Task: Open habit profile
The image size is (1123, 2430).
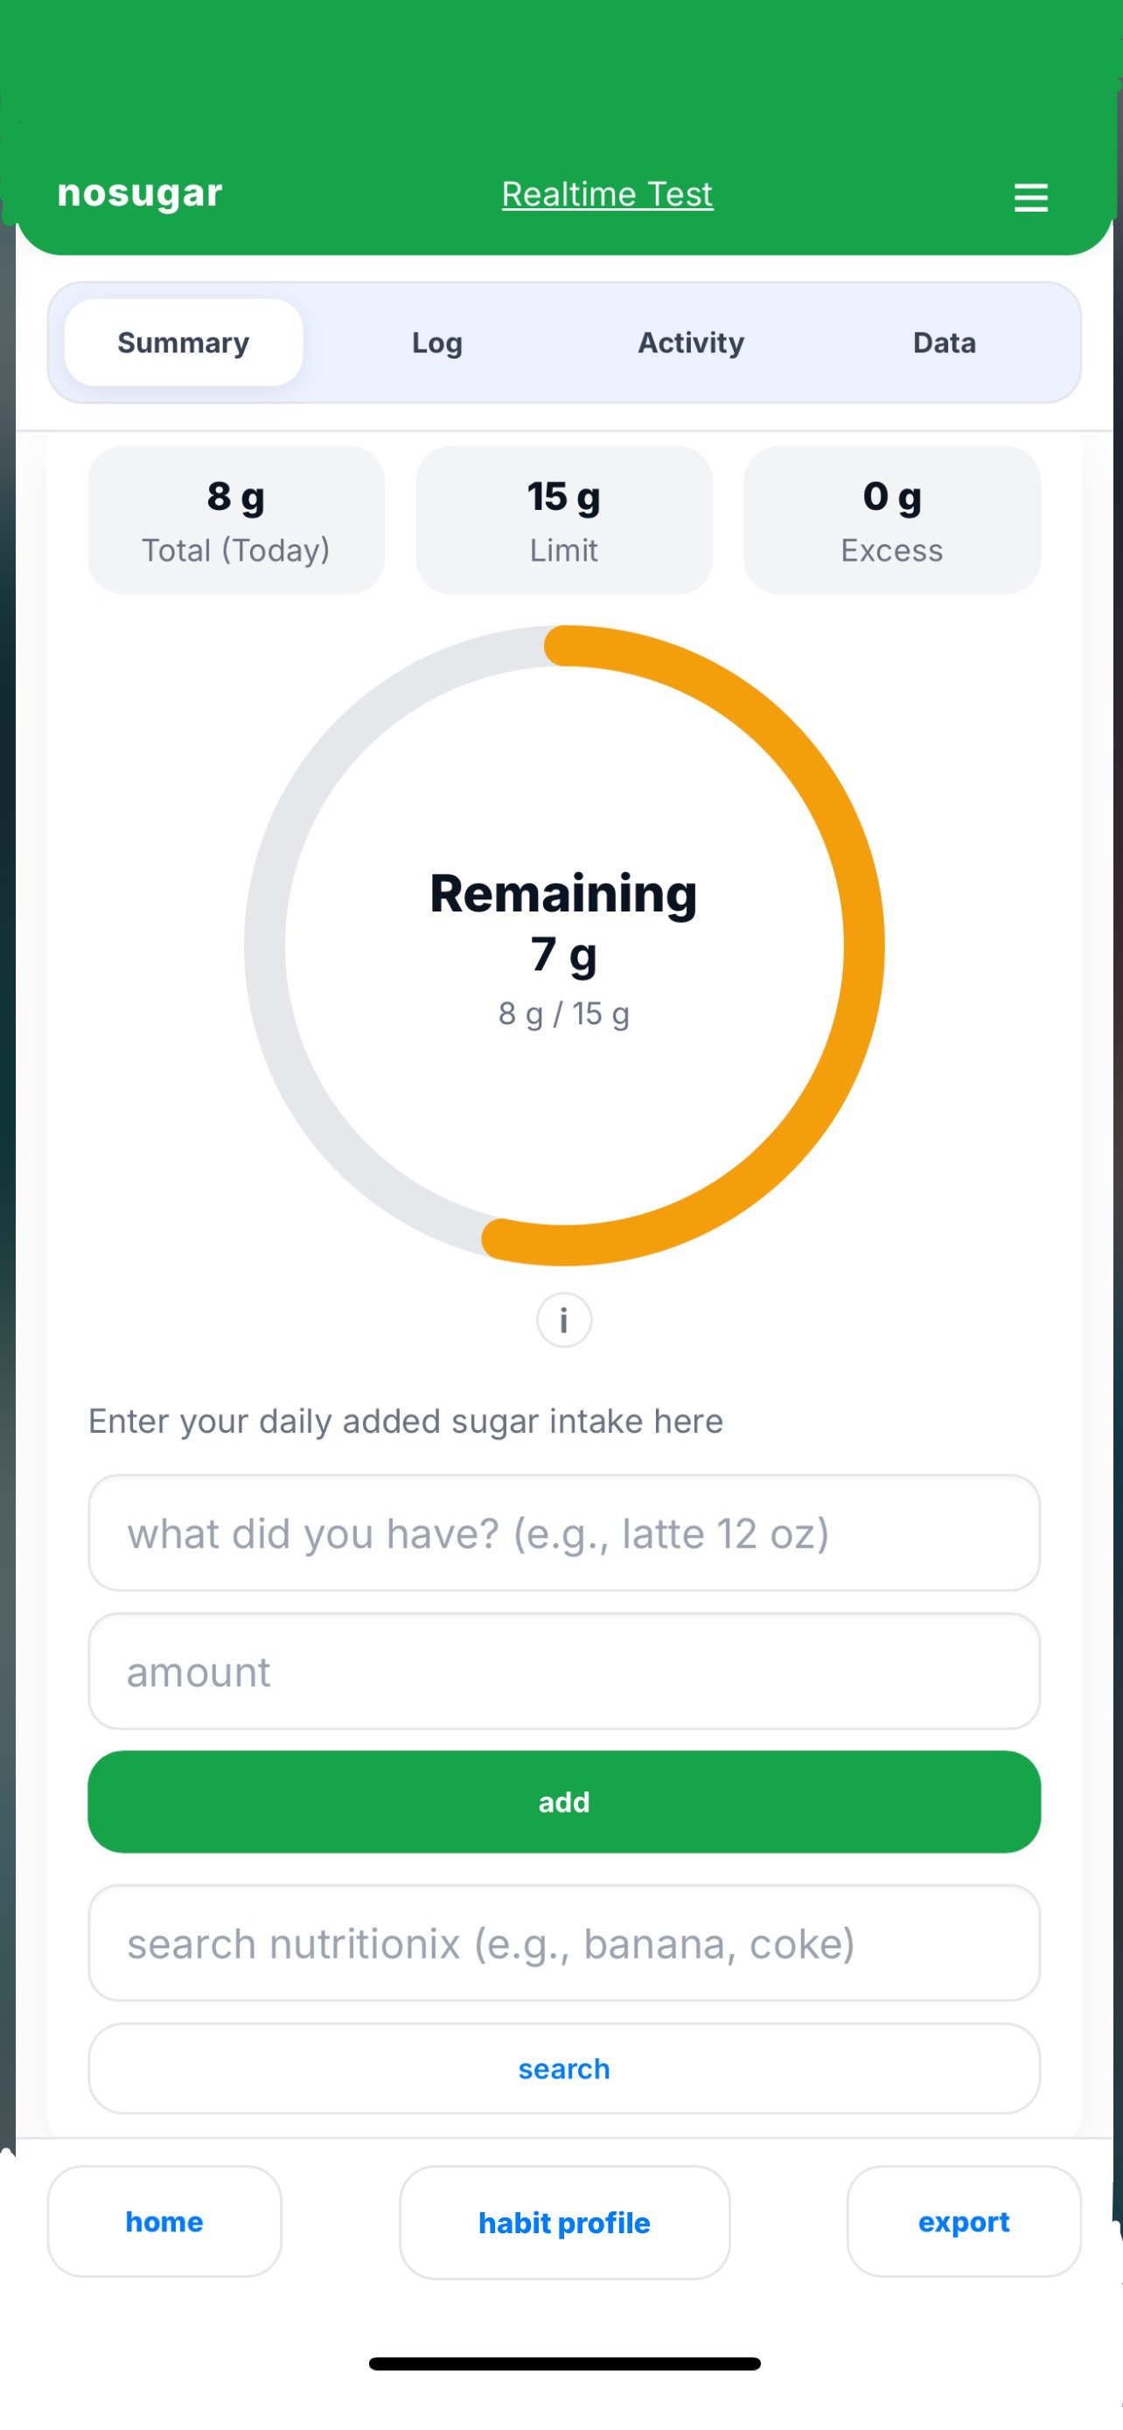Action: [x=563, y=2223]
